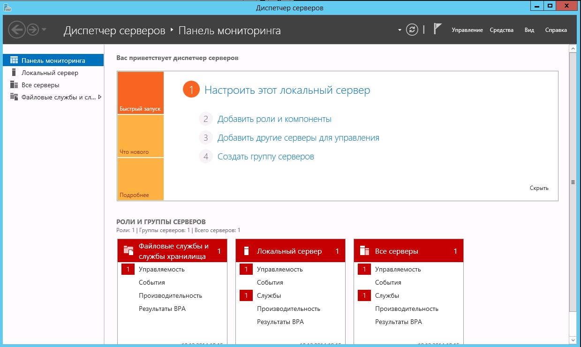The height and width of the screenshot is (347, 581).
Task: Click Скрыть to hide welcome panel
Action: click(539, 188)
